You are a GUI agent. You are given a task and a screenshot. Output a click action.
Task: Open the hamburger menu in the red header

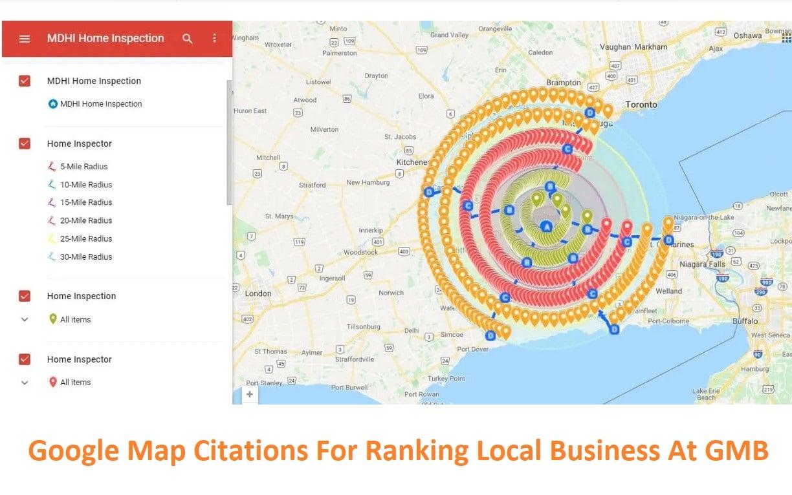tap(25, 38)
